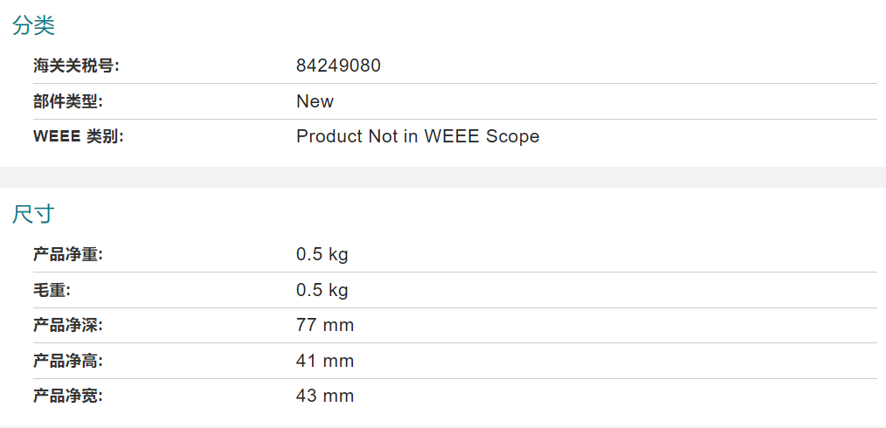The height and width of the screenshot is (428, 886).
Task: Select the 部件类型 label
Action: click(x=68, y=101)
